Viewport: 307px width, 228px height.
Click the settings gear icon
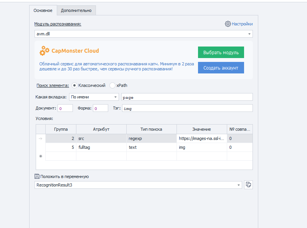(228, 24)
